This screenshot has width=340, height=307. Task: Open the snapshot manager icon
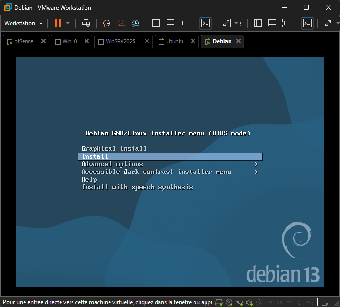135,23
